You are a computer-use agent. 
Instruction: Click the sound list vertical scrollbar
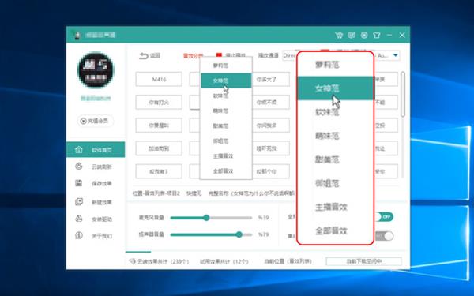tap(403, 94)
